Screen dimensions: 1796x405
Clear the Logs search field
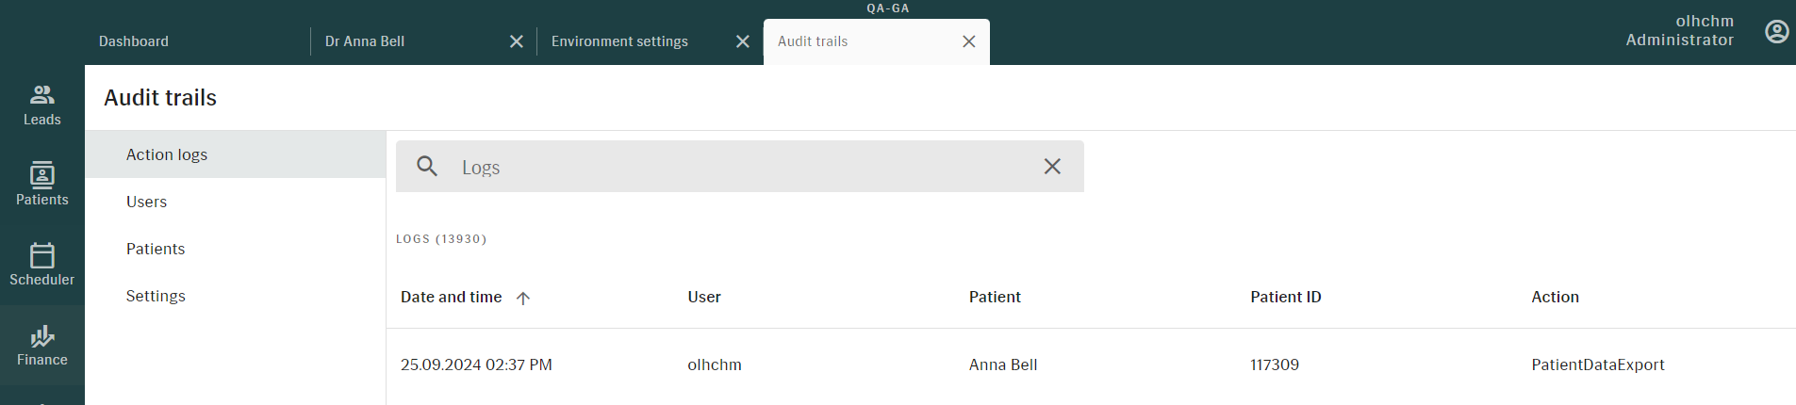coord(1052,167)
